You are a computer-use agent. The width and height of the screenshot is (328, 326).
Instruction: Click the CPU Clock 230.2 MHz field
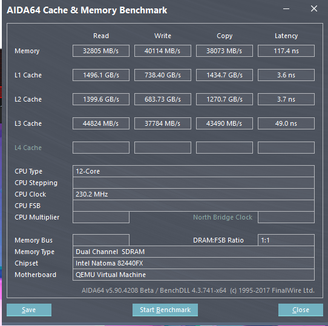(194, 194)
